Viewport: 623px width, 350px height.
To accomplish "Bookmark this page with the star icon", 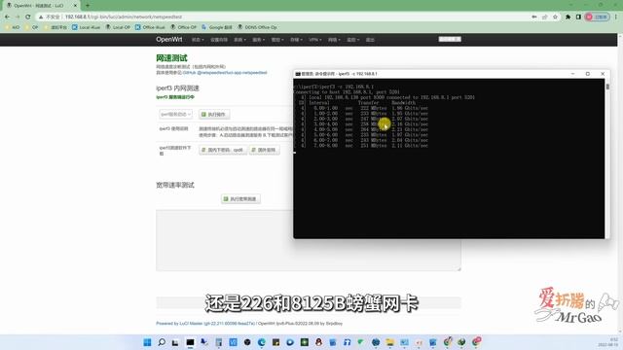I will [x=555, y=17].
